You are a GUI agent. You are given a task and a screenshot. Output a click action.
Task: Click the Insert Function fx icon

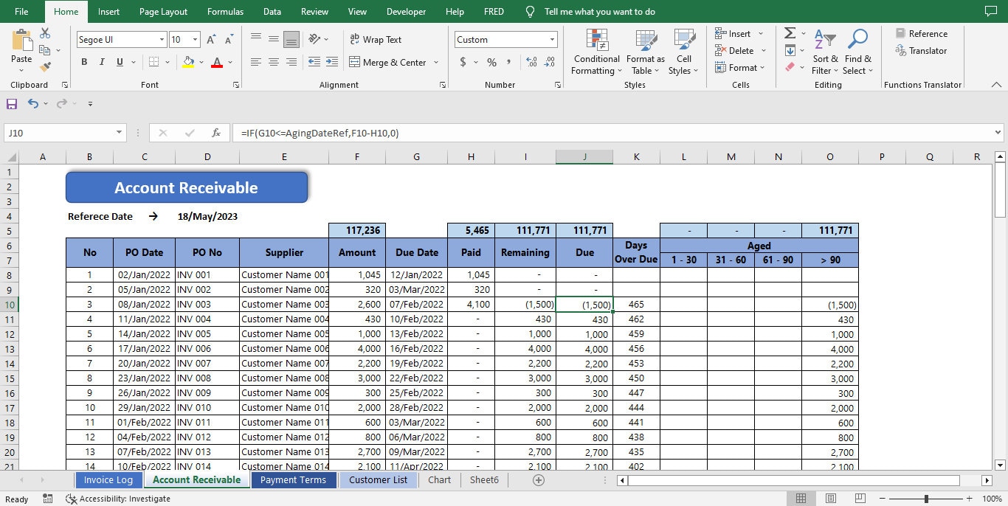pos(216,133)
